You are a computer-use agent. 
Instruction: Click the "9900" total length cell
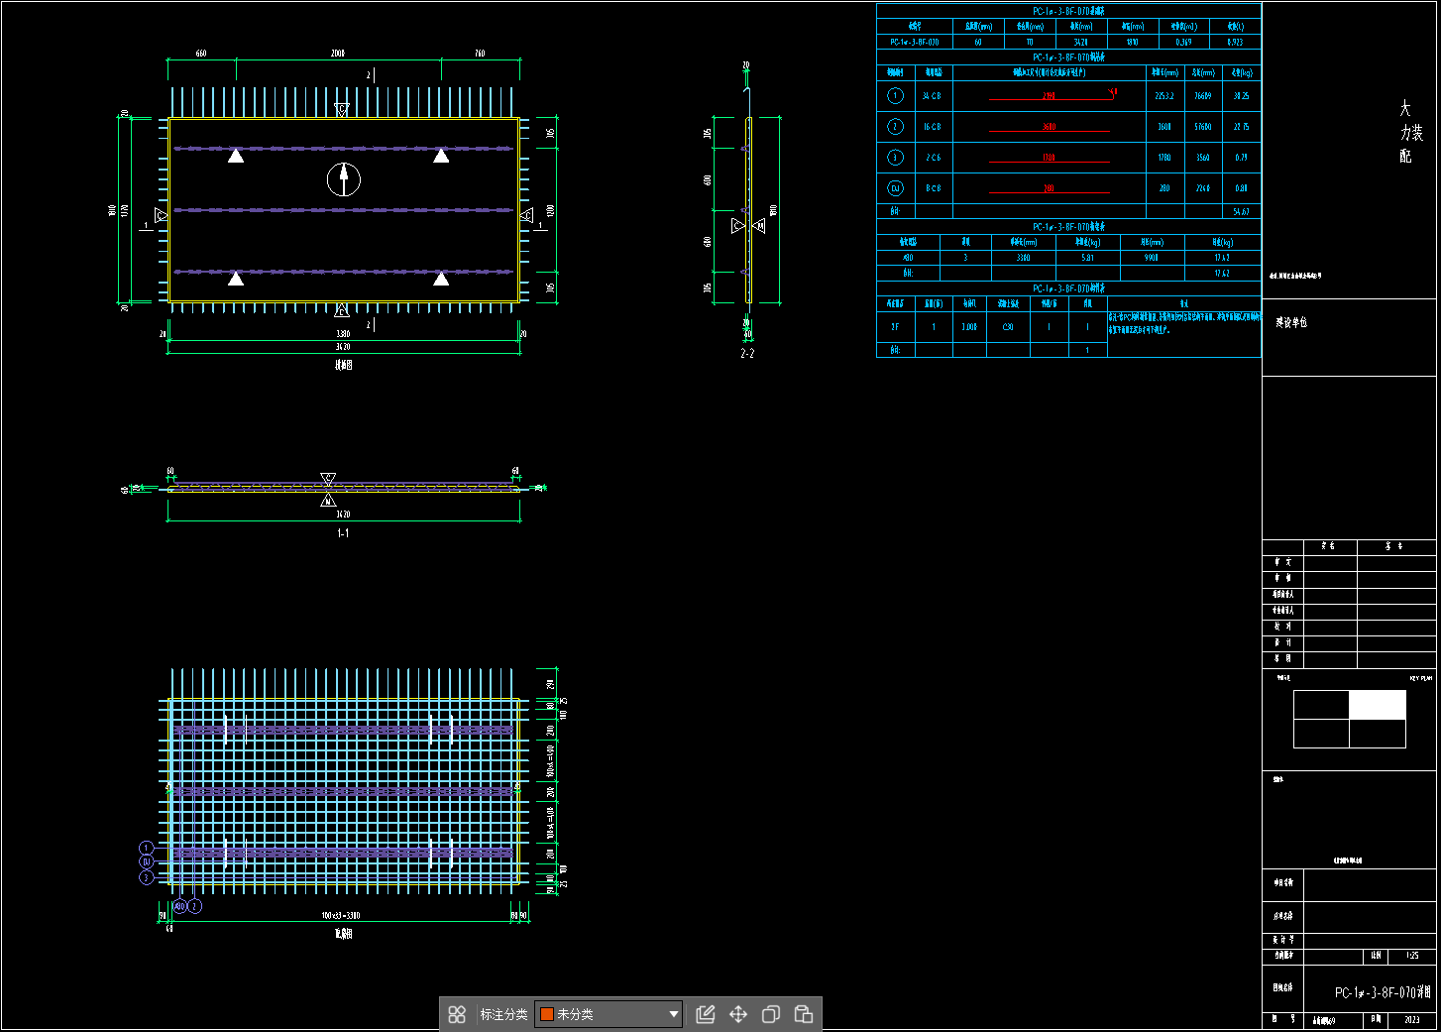(x=1151, y=257)
